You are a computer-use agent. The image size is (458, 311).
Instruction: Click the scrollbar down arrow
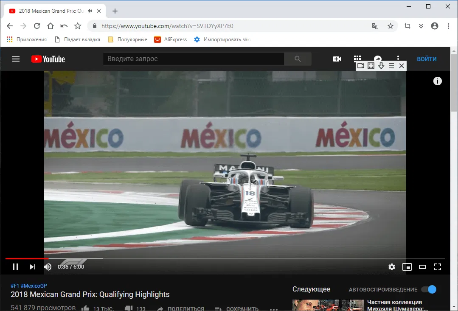pyautogui.click(x=454, y=307)
